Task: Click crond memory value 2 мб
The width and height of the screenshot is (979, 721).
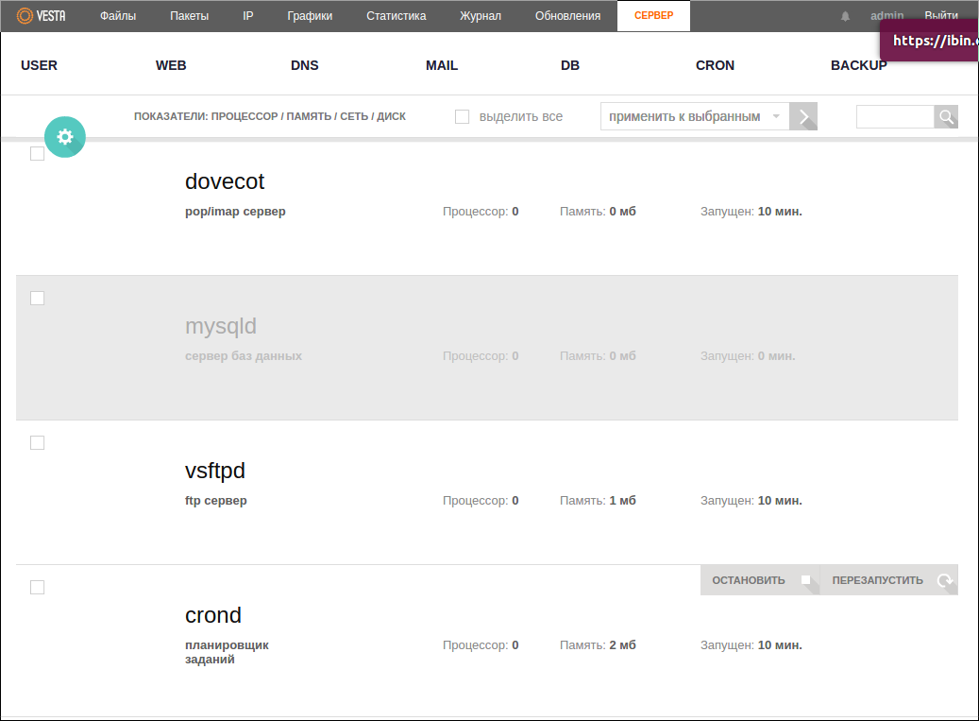Action: pos(622,645)
